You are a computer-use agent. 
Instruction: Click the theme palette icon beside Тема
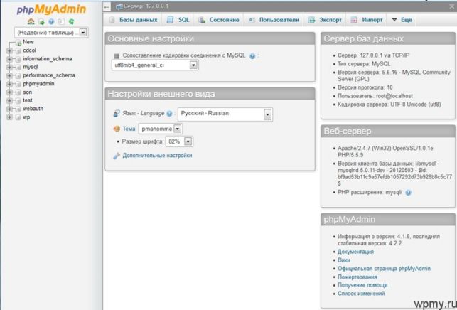click(117, 129)
